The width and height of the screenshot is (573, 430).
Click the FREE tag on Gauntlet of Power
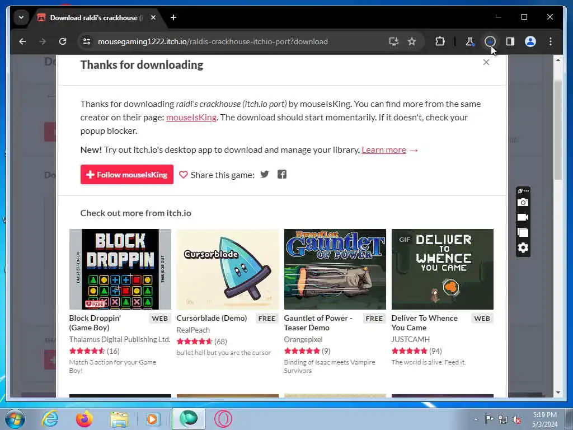click(x=374, y=319)
